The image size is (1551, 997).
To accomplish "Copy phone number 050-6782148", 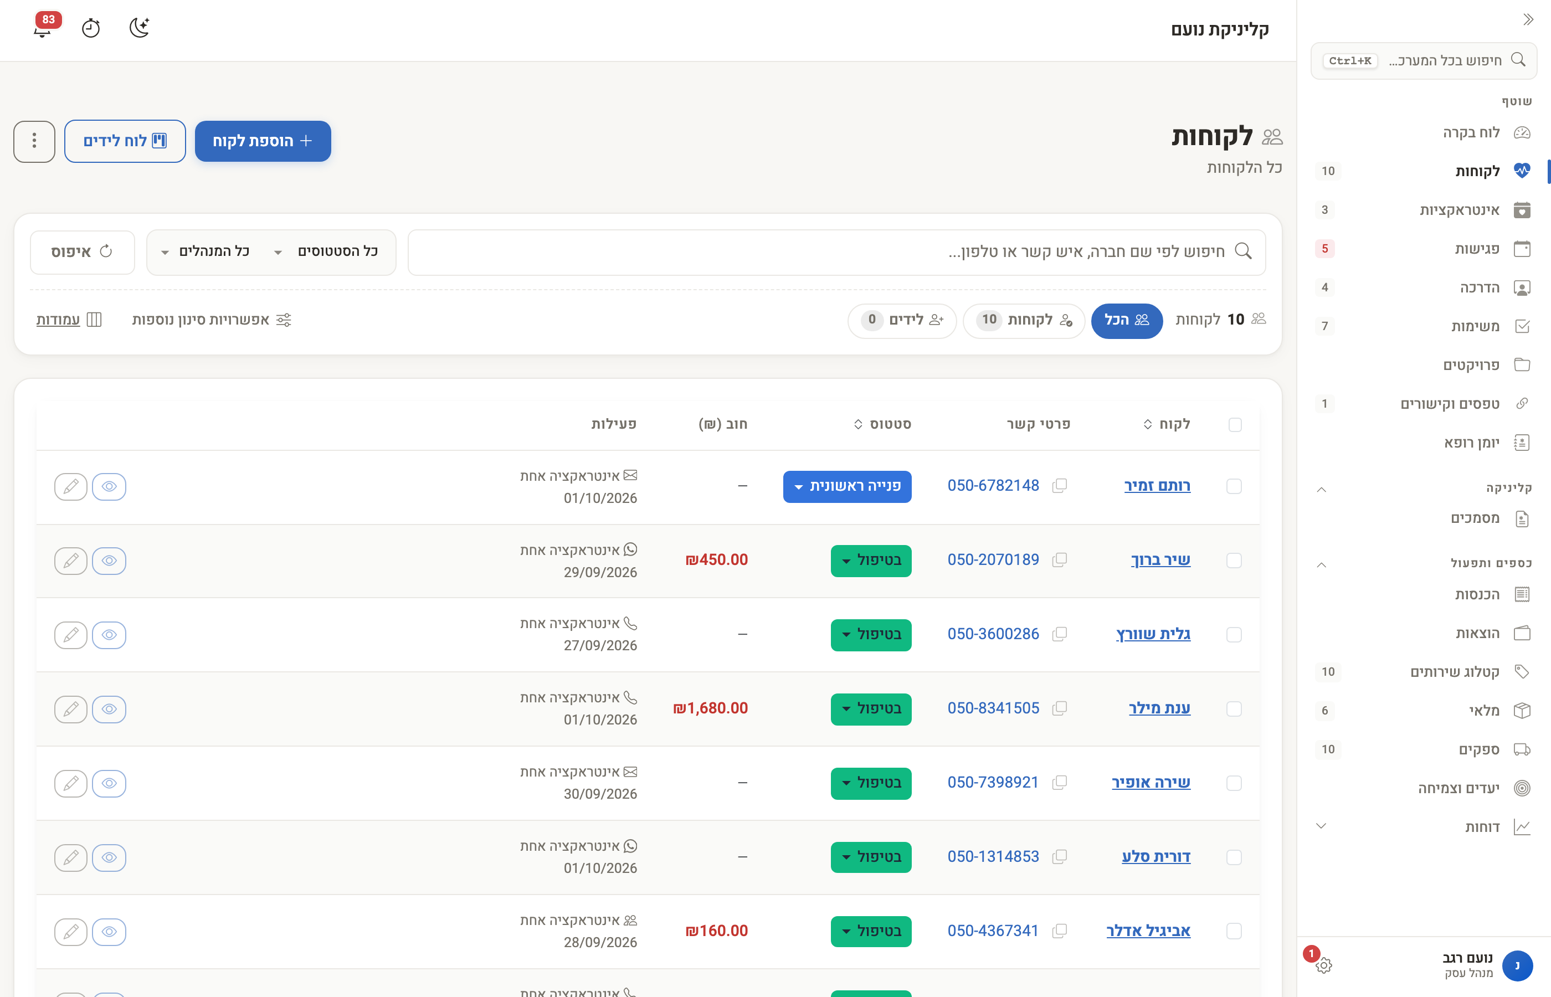I will [1060, 486].
